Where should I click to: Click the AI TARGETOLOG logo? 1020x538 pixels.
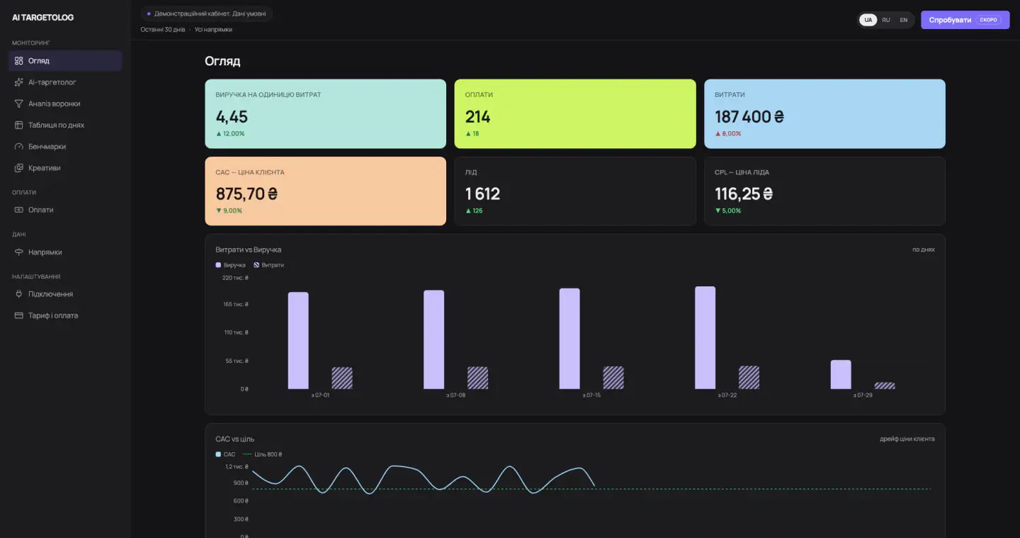click(x=42, y=17)
